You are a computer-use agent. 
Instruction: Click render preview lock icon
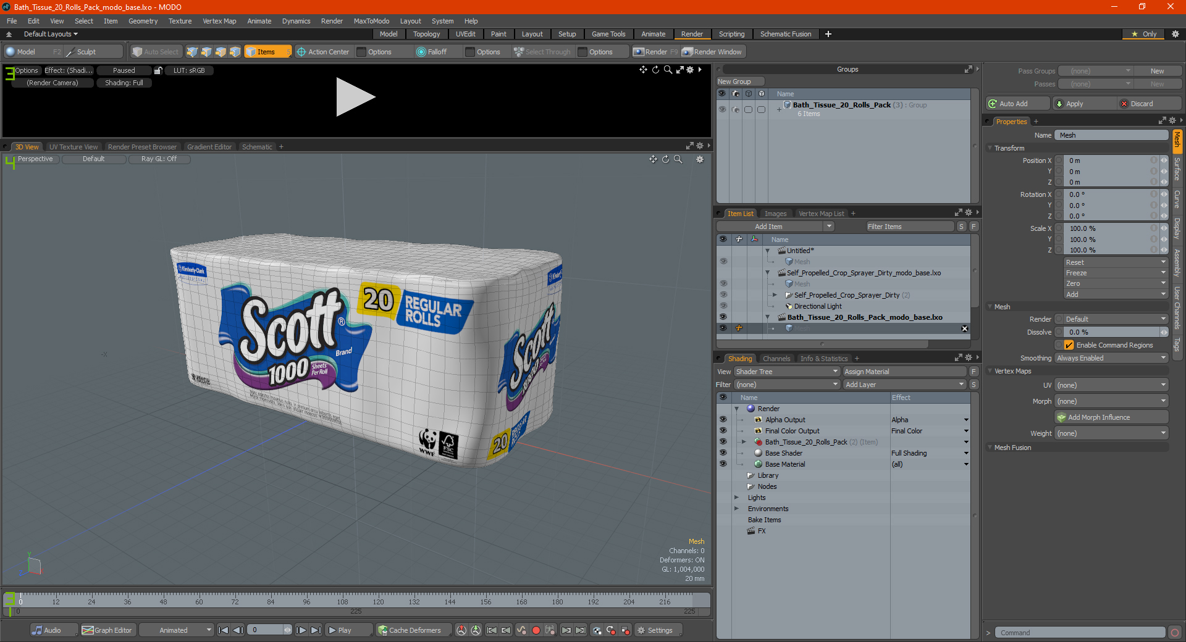pyautogui.click(x=158, y=70)
